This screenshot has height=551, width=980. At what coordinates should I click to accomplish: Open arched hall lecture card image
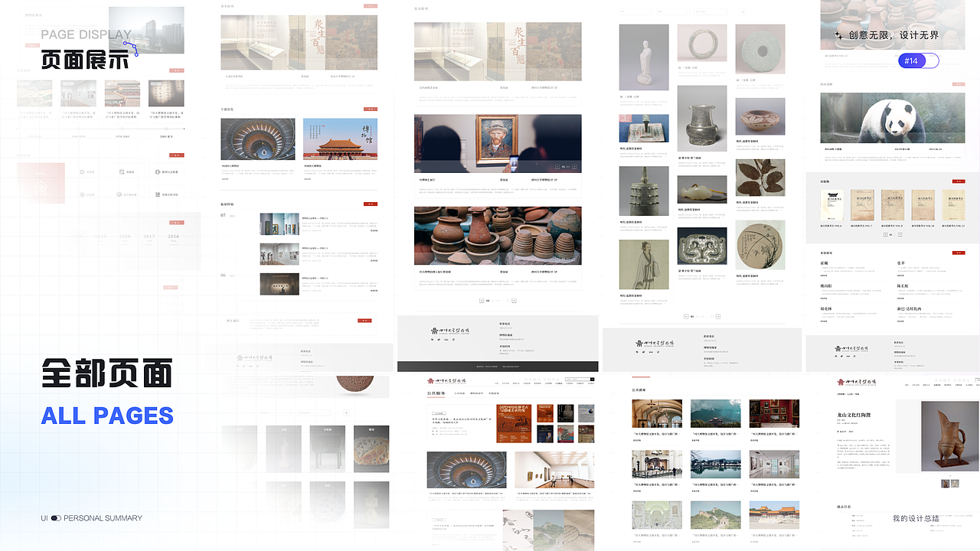click(x=657, y=413)
